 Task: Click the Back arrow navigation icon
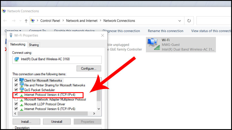[x=5, y=21]
